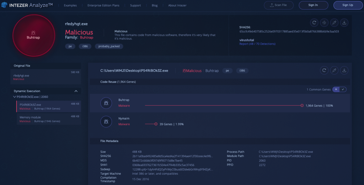Click the MD5 hash value
Screen dimensions: 364x185
pos(157,160)
